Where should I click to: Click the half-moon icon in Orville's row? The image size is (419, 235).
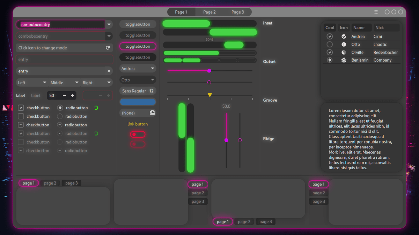point(344,52)
